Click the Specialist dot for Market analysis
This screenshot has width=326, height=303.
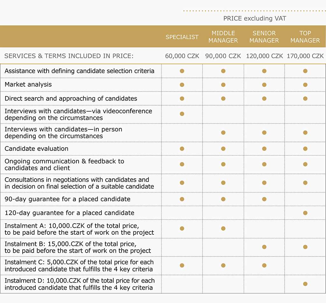[182, 85]
